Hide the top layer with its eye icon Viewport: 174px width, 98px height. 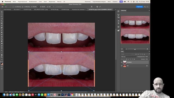tap(122, 62)
